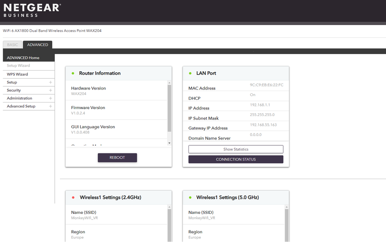The width and height of the screenshot is (386, 249).
Task: Click the Hardware Version label
Action: (x=88, y=88)
